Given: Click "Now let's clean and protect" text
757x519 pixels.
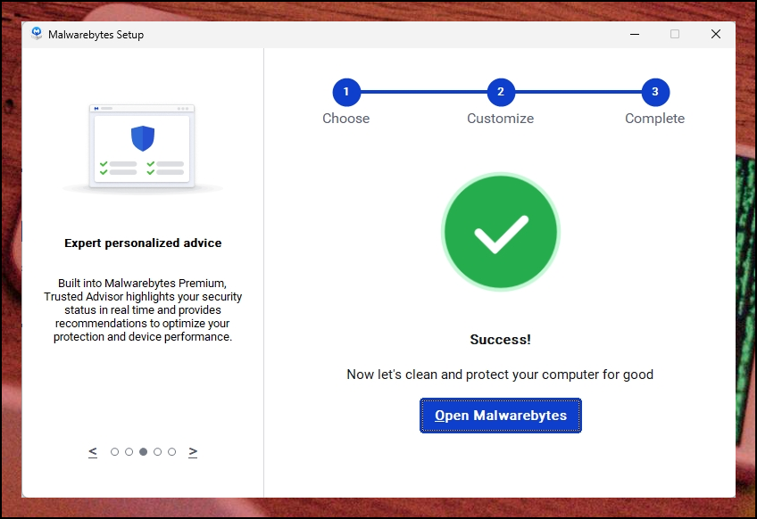Looking at the screenshot, I should click(x=500, y=375).
